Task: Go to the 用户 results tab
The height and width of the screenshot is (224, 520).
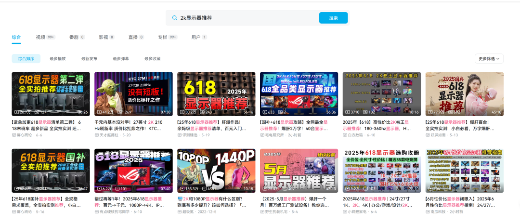Action: pos(195,37)
